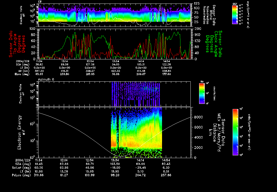
Task: Click the 14:54 tick in the bottom time axis
Action: (x=166, y=160)
